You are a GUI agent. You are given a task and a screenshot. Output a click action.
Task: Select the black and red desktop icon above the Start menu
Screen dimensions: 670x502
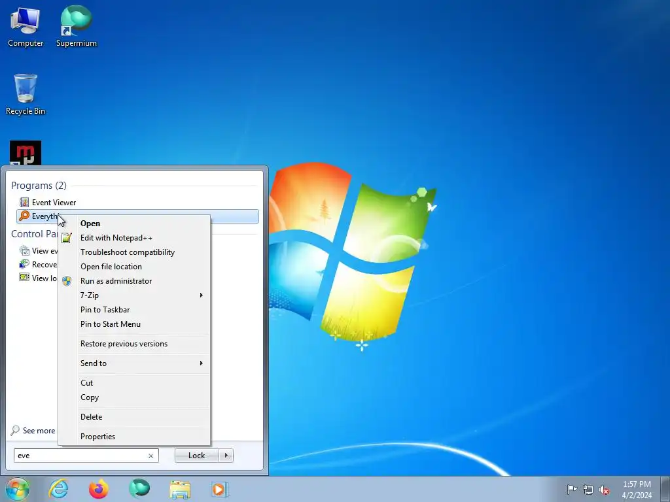pyautogui.click(x=26, y=153)
